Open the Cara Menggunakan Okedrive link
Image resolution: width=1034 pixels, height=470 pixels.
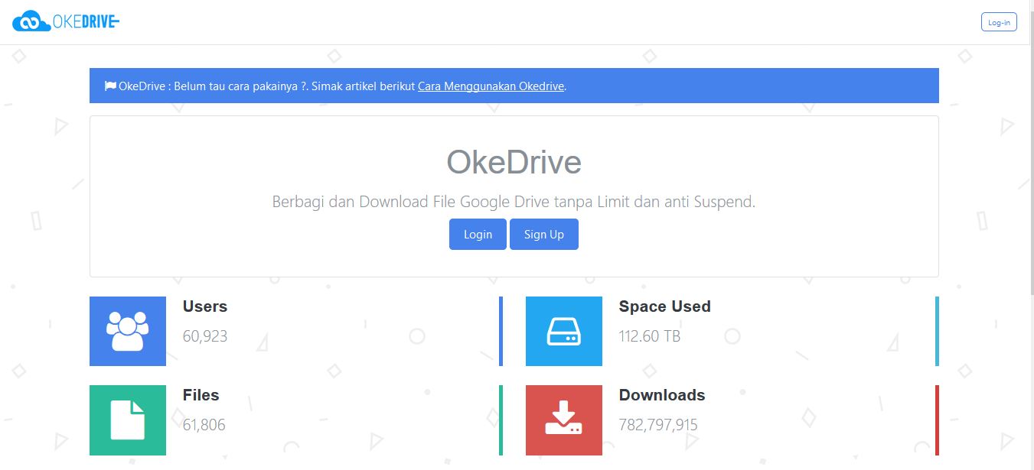click(491, 86)
